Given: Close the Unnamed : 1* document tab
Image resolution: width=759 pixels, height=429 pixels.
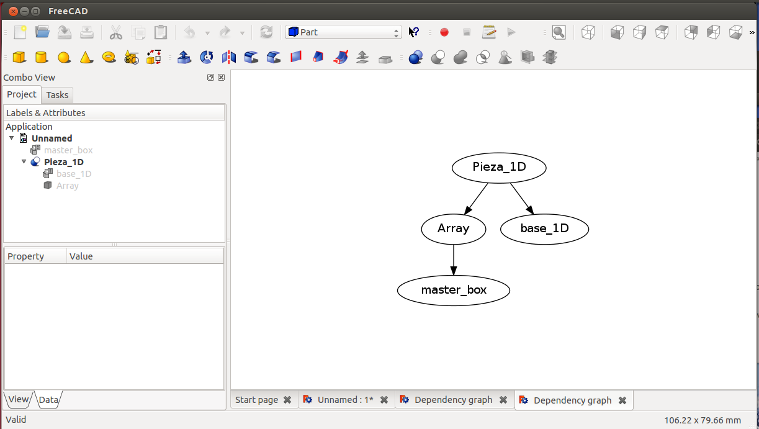Looking at the screenshot, I should point(384,400).
